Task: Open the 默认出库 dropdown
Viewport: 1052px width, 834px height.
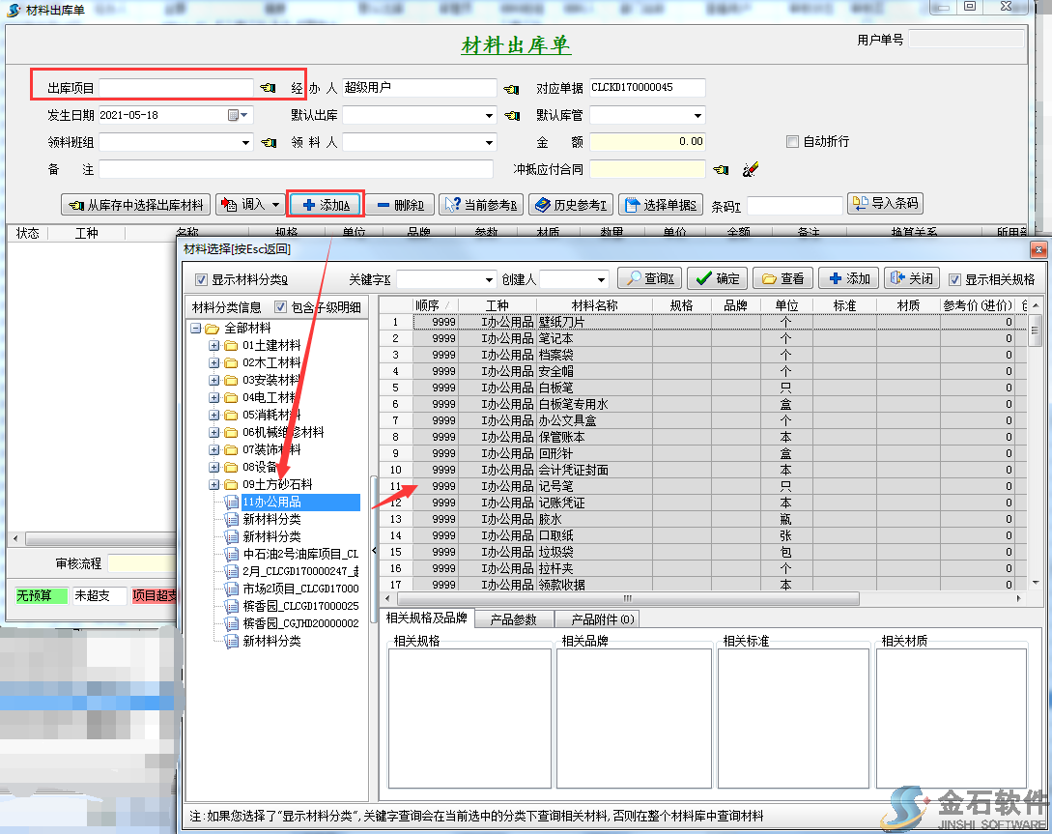Action: pos(490,116)
